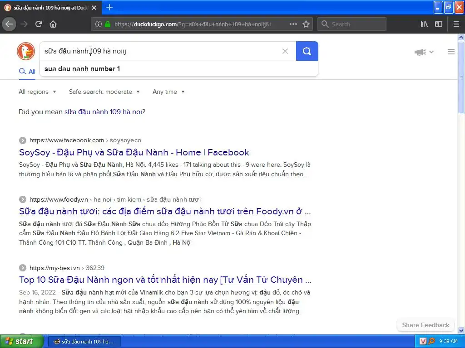Open Foody.vn sữa đậu nành tươi result
The width and height of the screenshot is (465, 348).
(x=165, y=212)
